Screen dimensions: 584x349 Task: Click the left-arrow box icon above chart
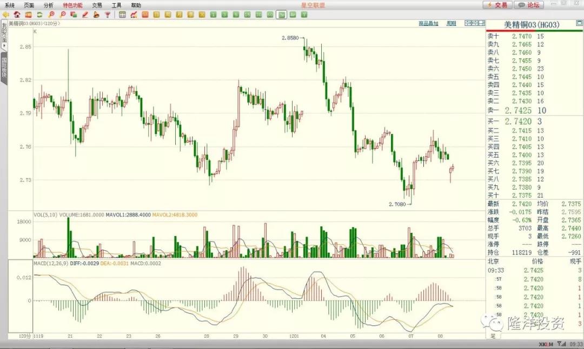[x=468, y=23]
